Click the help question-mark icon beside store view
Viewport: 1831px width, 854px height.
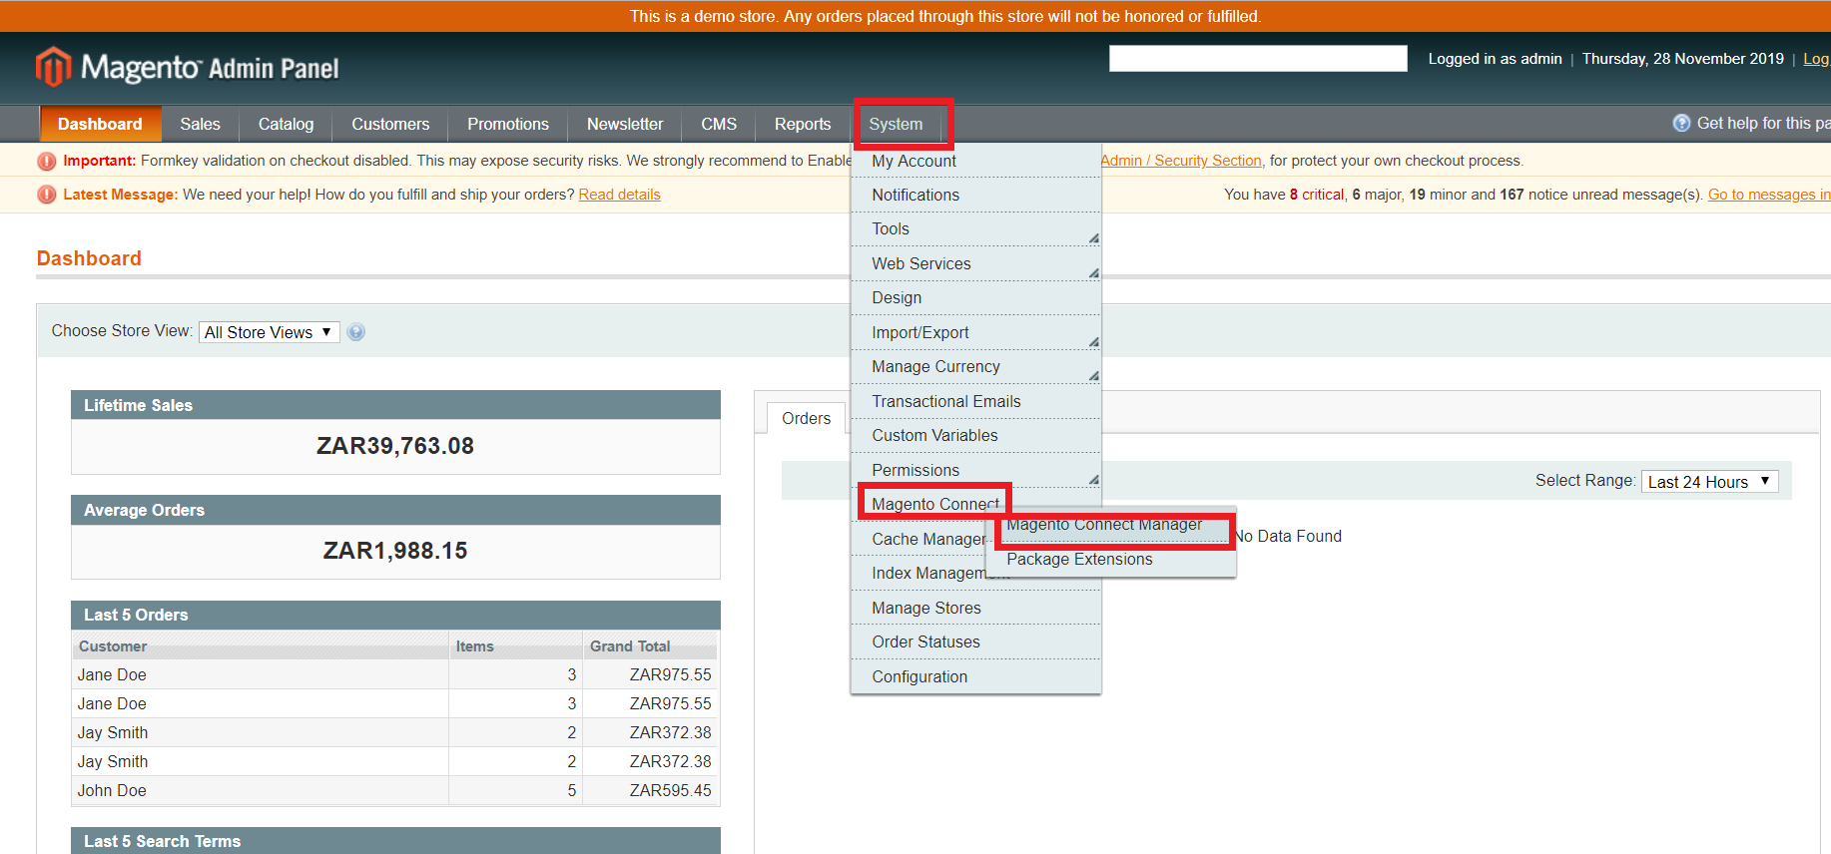pos(356,332)
